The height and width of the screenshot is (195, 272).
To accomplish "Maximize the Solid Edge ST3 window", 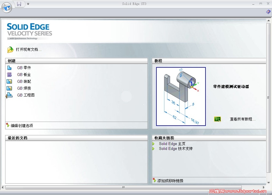I will [261, 4].
